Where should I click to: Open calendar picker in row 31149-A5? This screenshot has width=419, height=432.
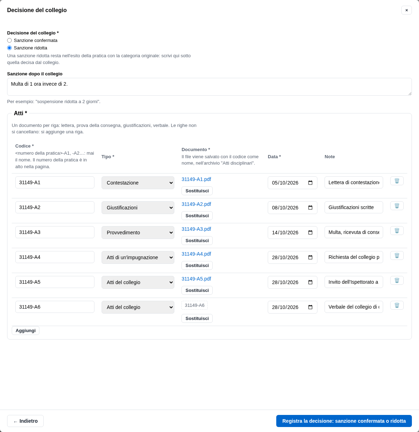click(310, 282)
